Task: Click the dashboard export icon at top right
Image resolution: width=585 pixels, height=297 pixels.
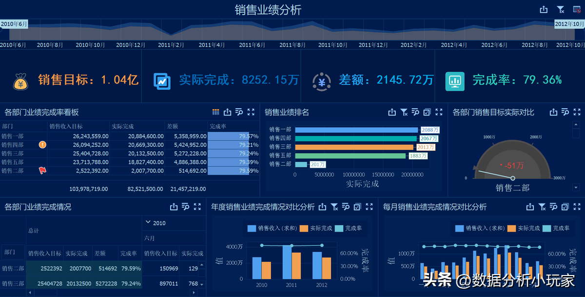Action: 544,9
